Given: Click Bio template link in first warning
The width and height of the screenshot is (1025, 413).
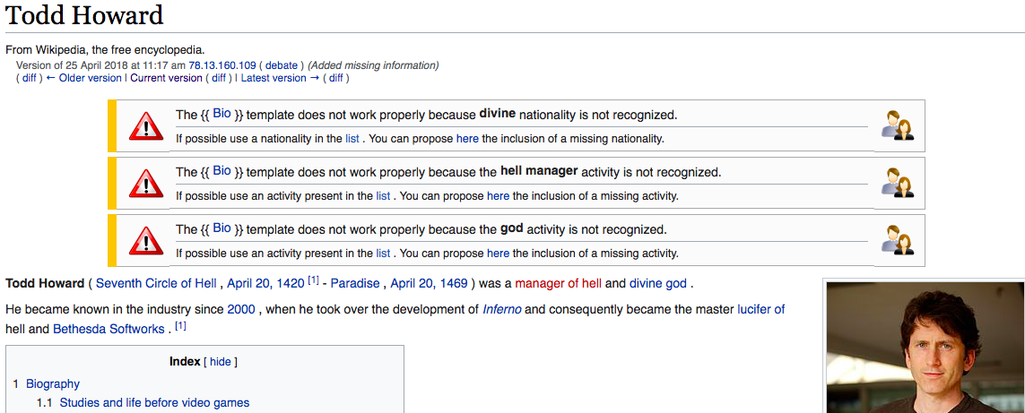Looking at the screenshot, I should pyautogui.click(x=222, y=114).
